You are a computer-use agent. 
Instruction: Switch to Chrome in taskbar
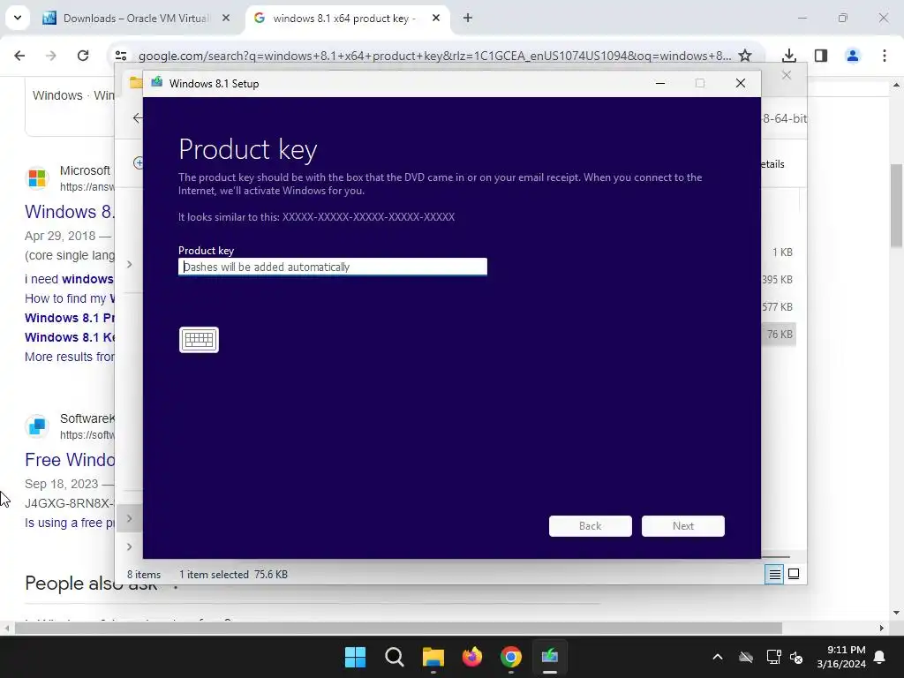click(x=511, y=657)
